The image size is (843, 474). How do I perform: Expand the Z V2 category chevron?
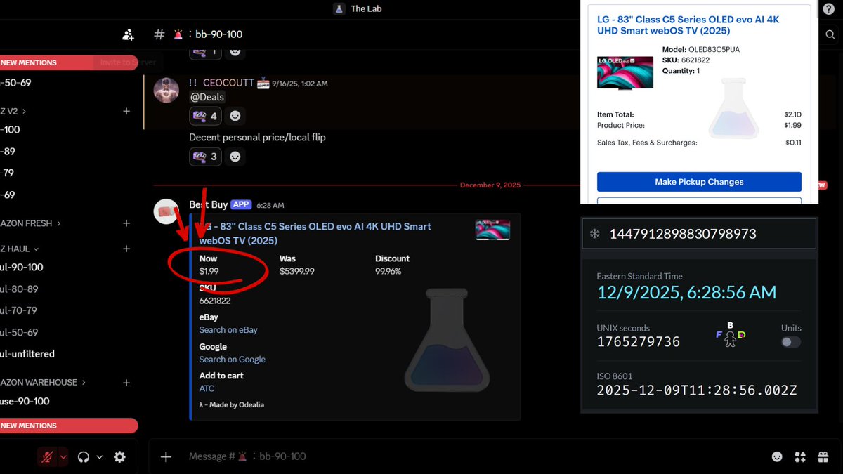pyautogui.click(x=24, y=111)
